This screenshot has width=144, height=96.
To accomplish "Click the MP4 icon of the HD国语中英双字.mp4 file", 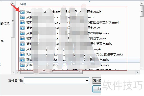I will [x=22, y=22].
